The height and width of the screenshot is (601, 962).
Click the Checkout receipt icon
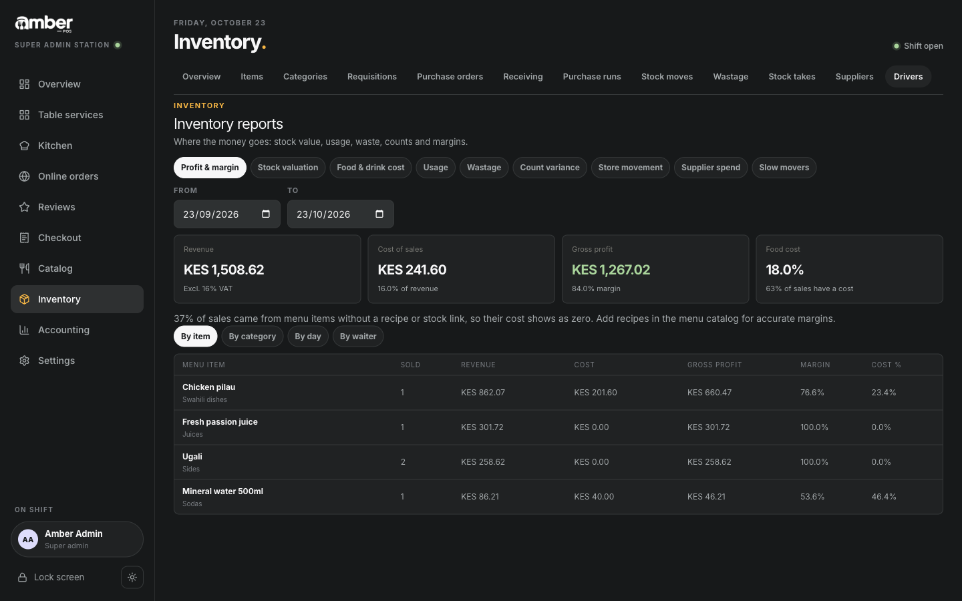coord(24,238)
